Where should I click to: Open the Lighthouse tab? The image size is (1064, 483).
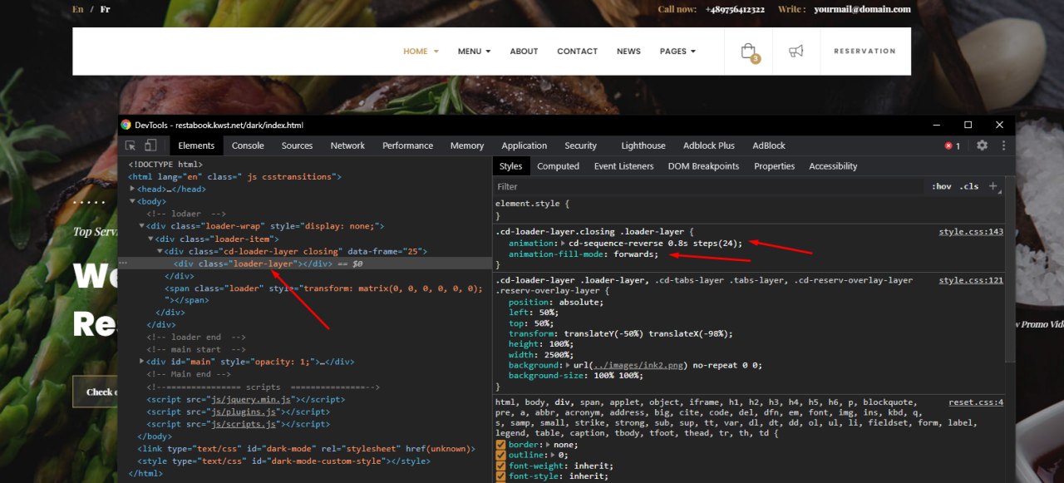coord(643,145)
